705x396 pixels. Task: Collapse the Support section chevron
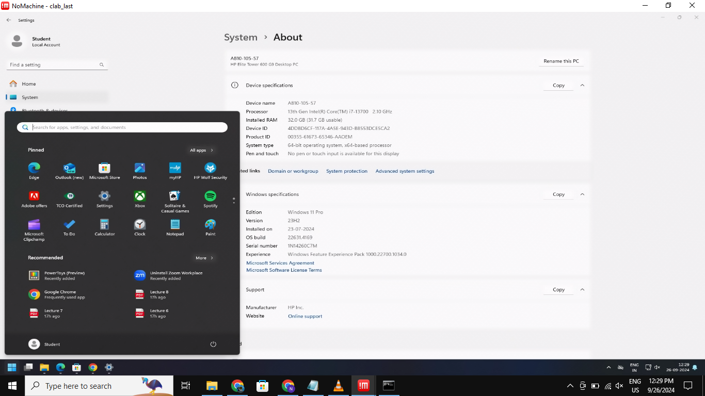pos(582,290)
